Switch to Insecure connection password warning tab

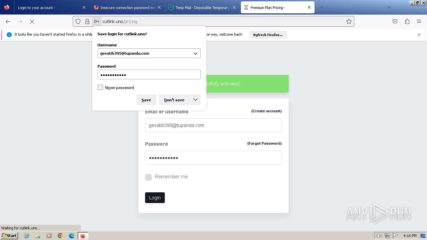[128, 7]
